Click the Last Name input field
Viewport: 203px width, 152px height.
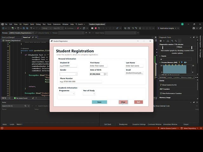134,66
